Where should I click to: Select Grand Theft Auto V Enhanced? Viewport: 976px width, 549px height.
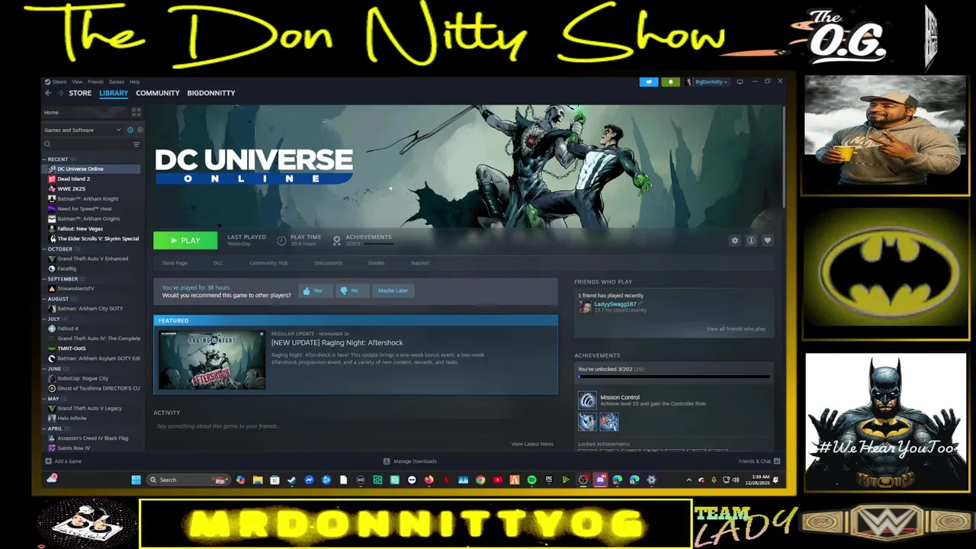(92, 258)
